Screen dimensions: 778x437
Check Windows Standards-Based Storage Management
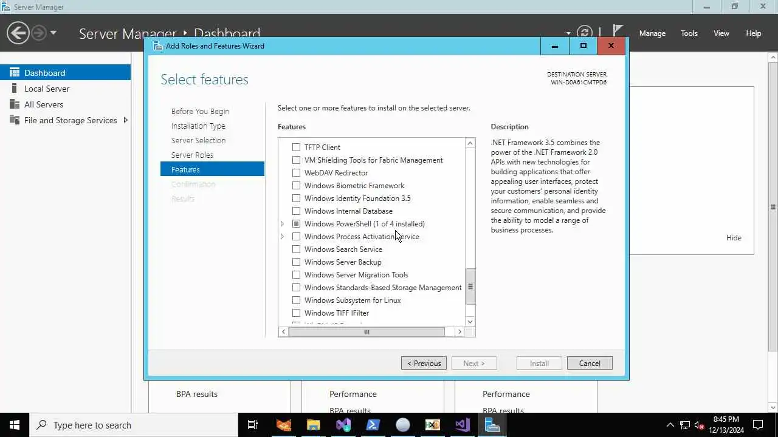[296, 287]
